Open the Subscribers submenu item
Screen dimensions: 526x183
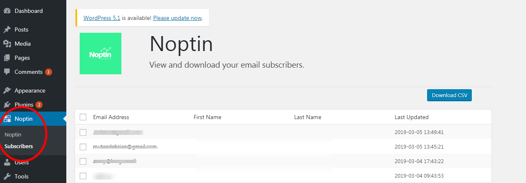19,146
